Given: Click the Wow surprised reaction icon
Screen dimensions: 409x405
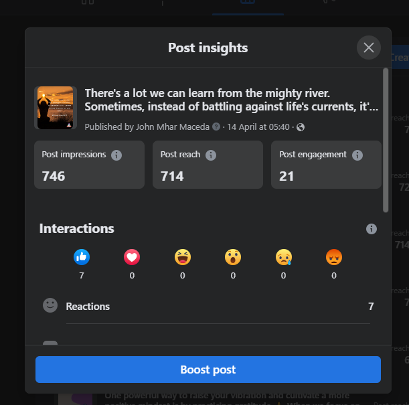Looking at the screenshot, I should coord(233,256).
